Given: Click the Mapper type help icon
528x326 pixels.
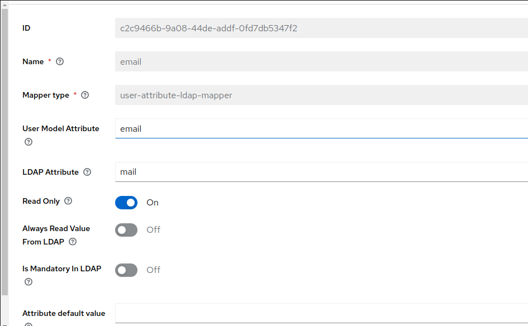Looking at the screenshot, I should 85,95.
